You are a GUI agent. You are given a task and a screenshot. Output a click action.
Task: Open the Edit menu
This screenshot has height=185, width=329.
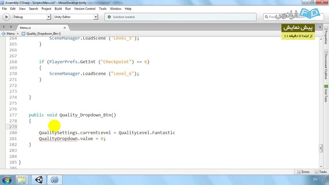point(13,9)
